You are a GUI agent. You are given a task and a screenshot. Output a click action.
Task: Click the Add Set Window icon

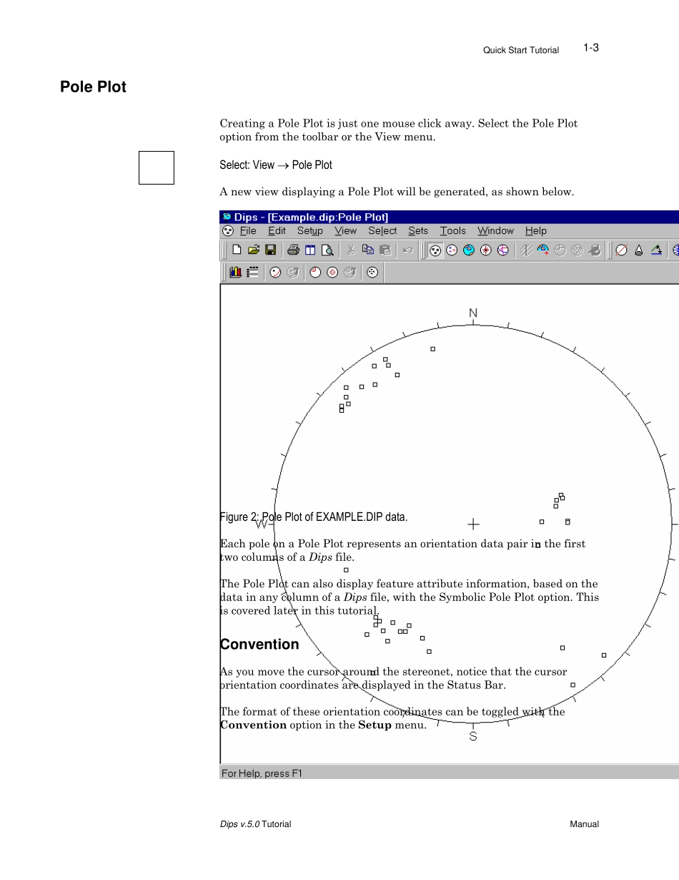click(543, 250)
